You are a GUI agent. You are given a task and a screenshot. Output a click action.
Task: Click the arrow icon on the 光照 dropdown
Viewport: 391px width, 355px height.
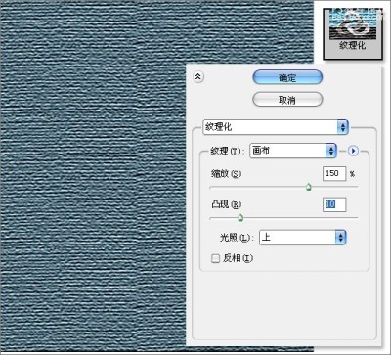click(340, 237)
